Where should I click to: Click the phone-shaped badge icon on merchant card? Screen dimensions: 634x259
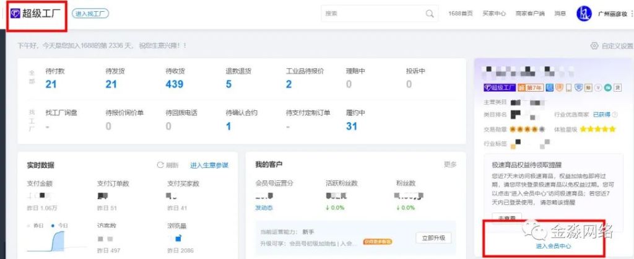click(x=568, y=87)
